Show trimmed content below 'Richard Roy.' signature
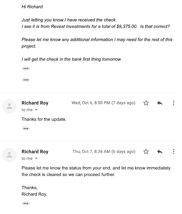Image resolution: width=182 pixels, height=214 pixels. click(x=26, y=204)
